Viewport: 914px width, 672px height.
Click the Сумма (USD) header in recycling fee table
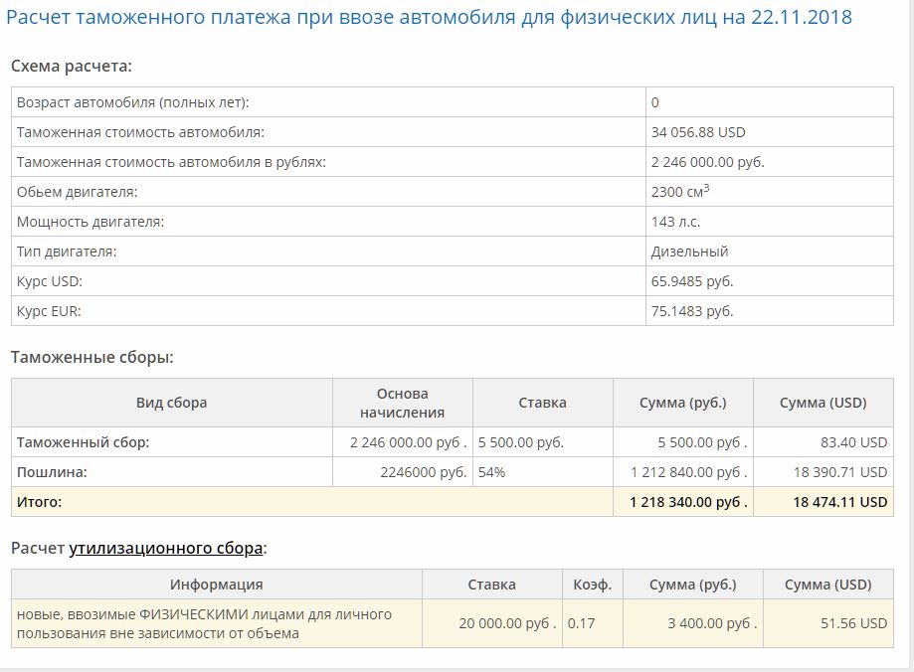coord(827,585)
